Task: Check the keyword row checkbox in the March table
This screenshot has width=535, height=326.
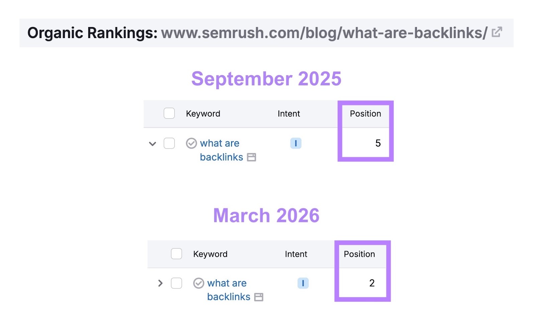Action: point(177,283)
